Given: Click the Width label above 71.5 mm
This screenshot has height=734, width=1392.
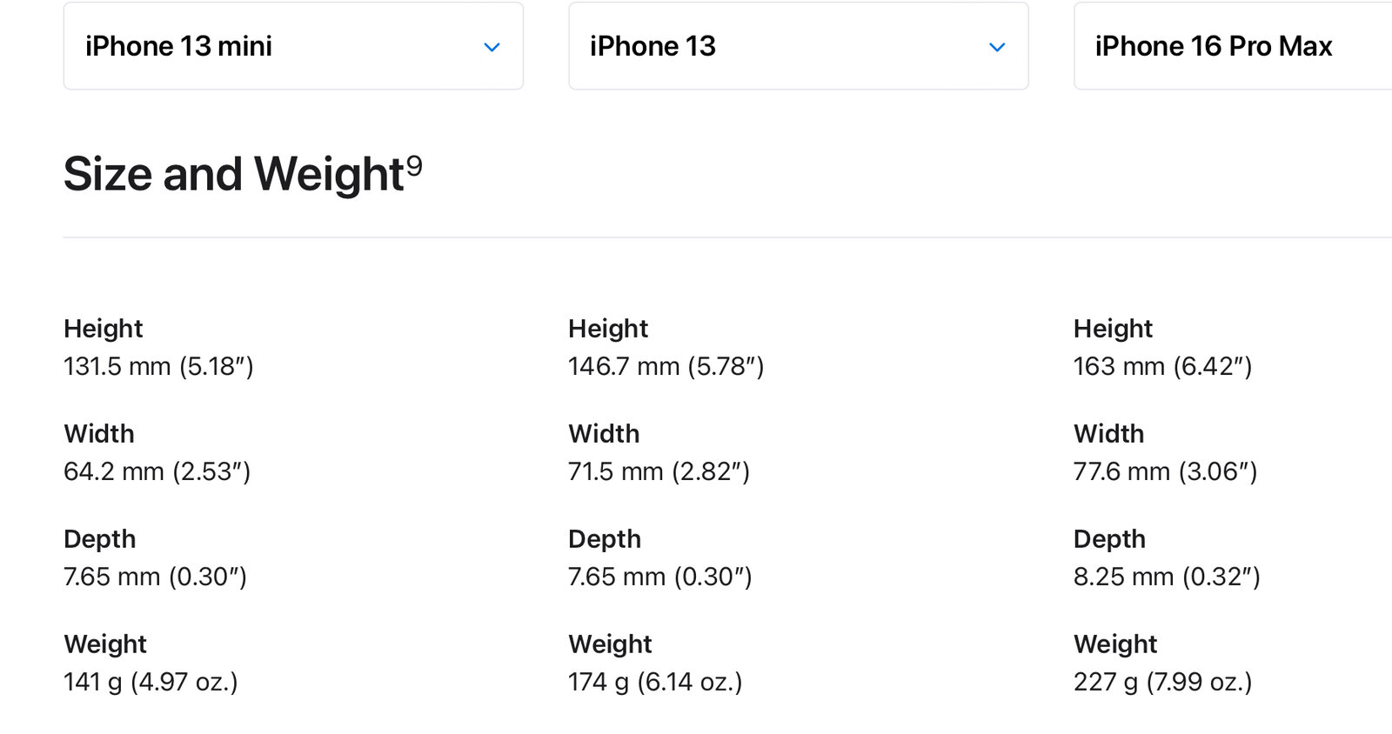Looking at the screenshot, I should (x=604, y=434).
